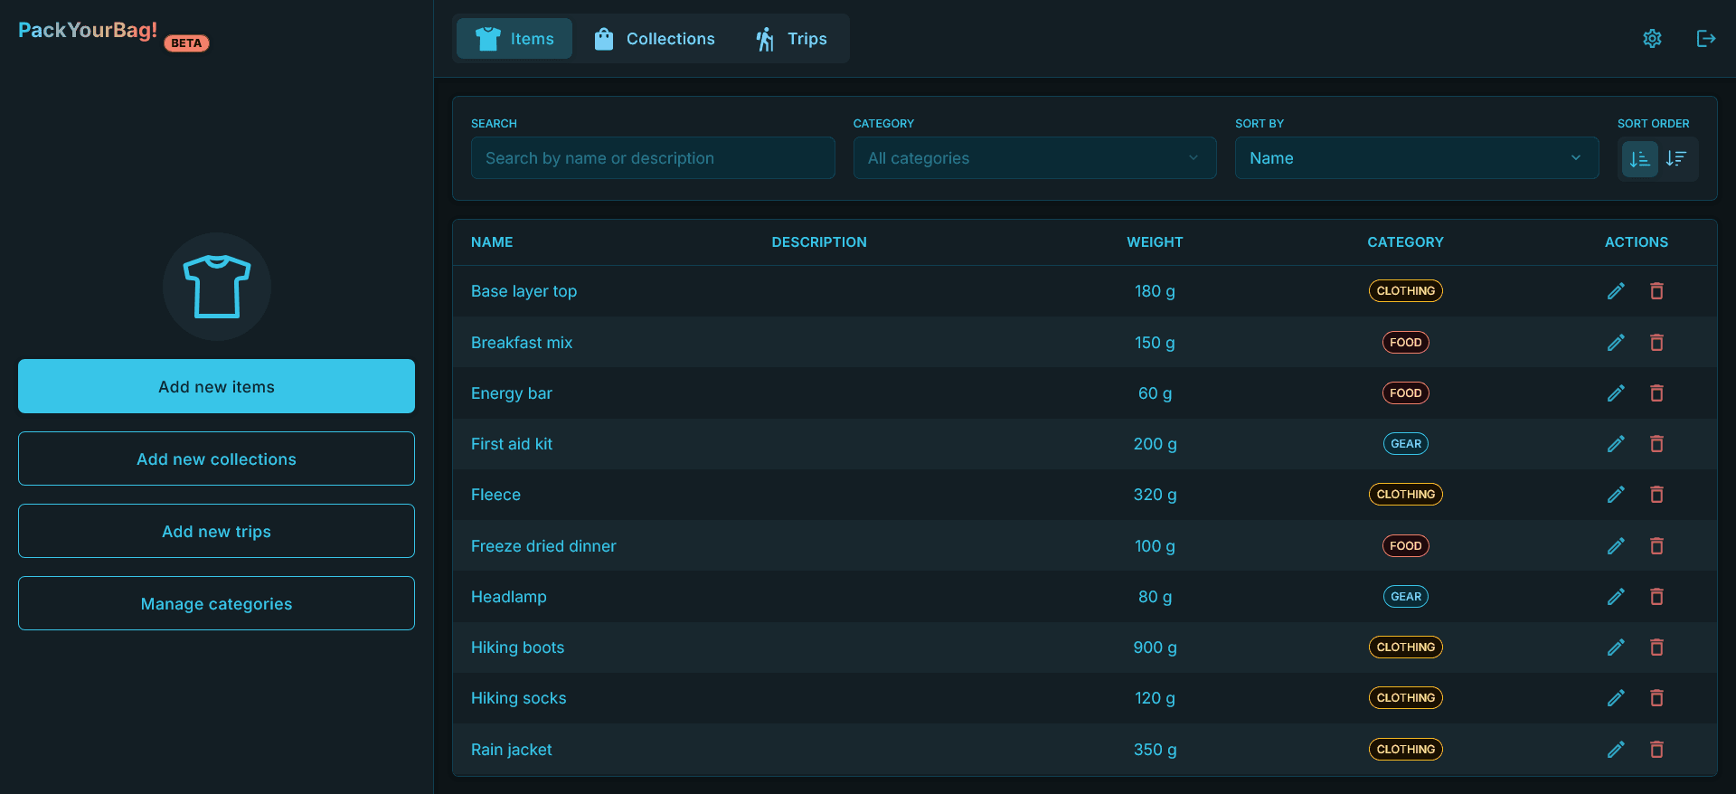The image size is (1736, 794).
Task: Set sort order to ascending
Action: (x=1639, y=159)
